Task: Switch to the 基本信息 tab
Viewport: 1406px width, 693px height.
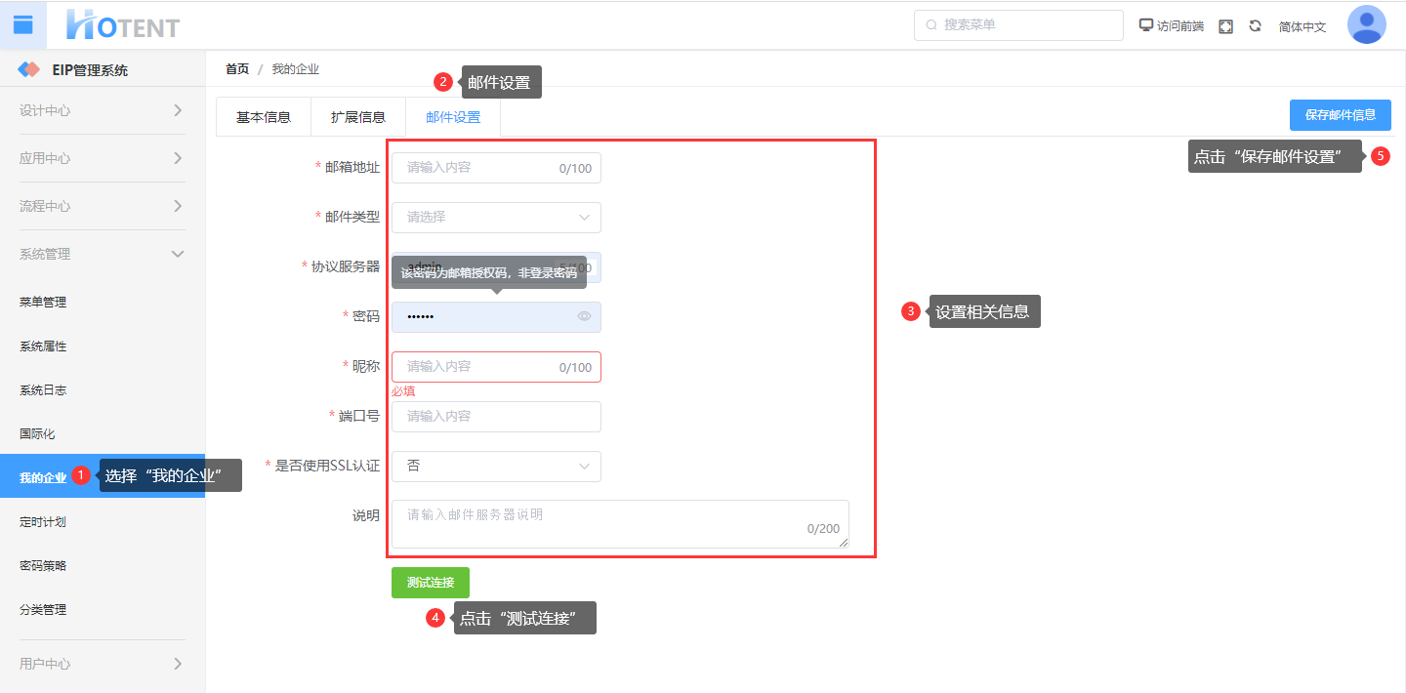Action: (x=264, y=117)
